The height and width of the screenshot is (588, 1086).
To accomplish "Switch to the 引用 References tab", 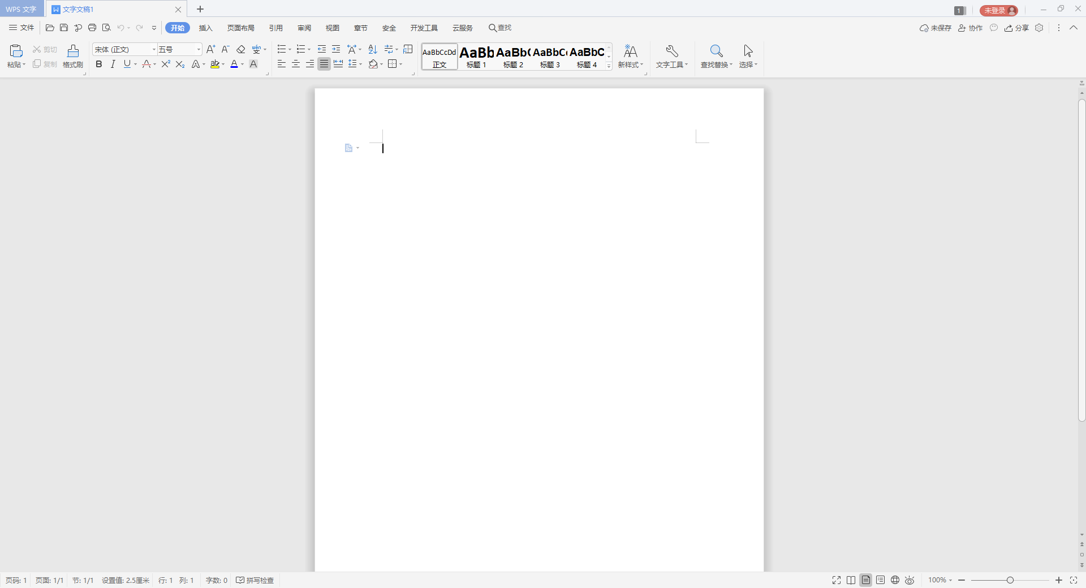I will click(275, 28).
